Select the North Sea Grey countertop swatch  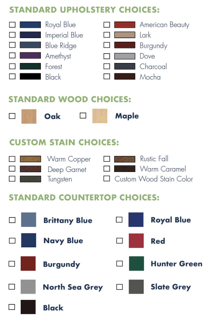tap(28, 287)
